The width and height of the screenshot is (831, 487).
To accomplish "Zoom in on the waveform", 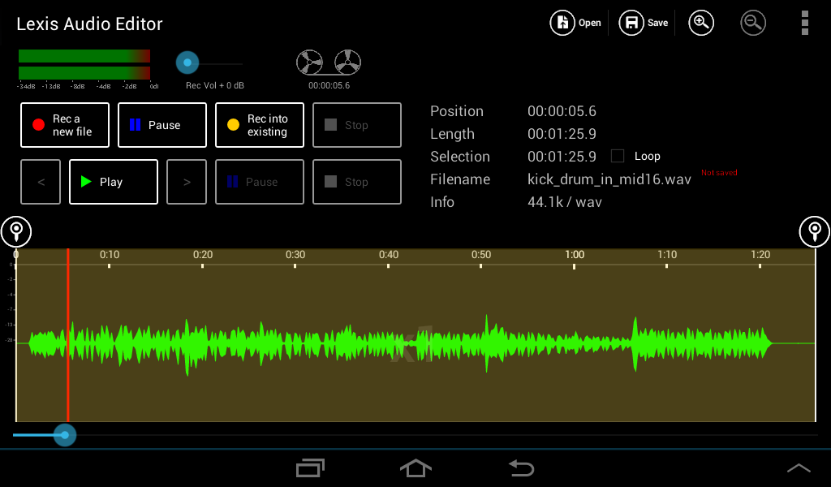I will coord(701,23).
